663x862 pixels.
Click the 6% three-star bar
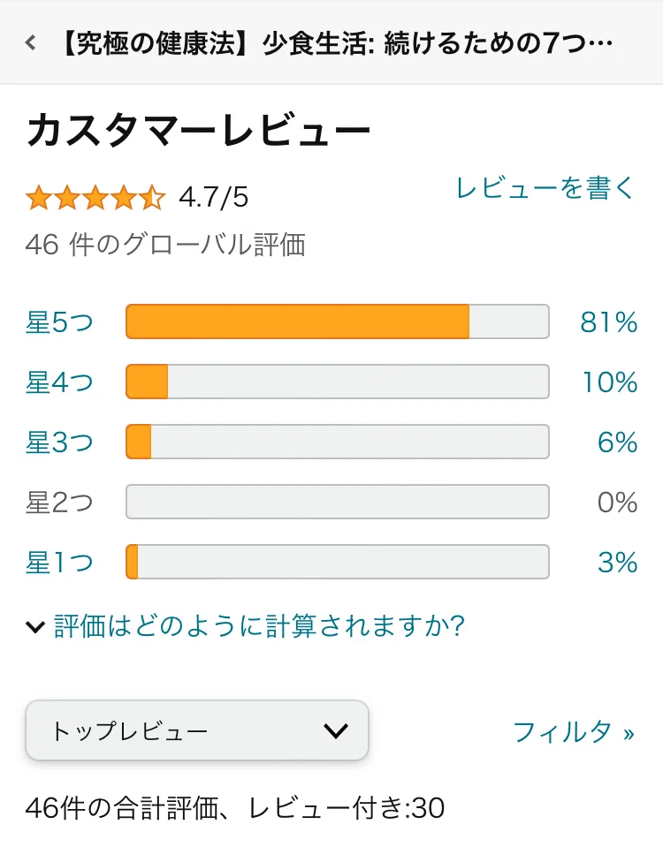point(338,442)
